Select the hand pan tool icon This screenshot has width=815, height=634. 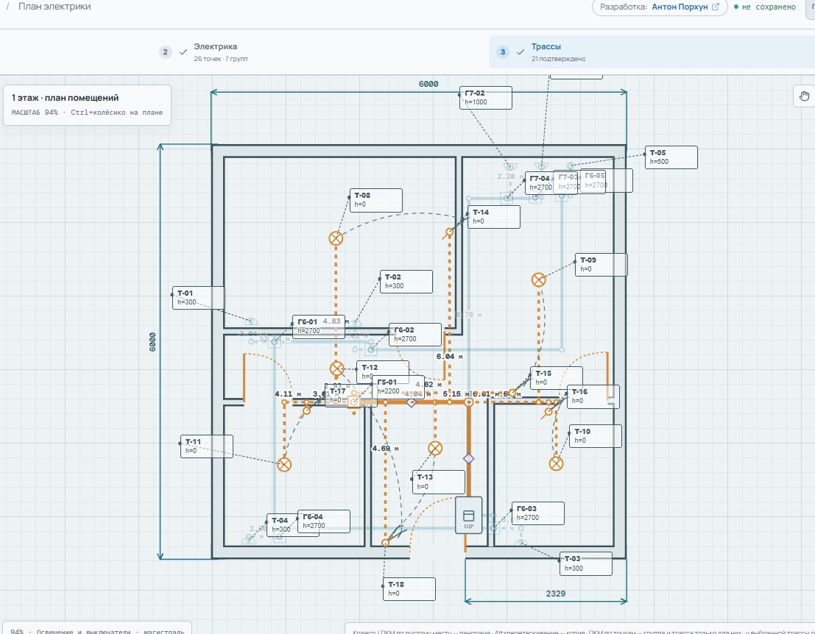point(804,96)
